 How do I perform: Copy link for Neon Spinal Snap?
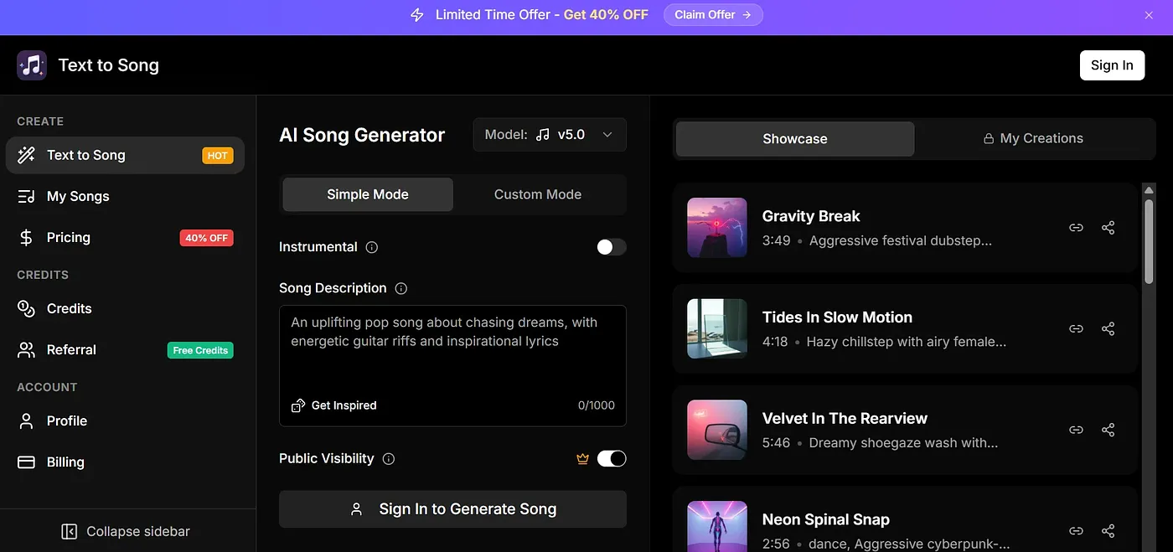point(1076,531)
